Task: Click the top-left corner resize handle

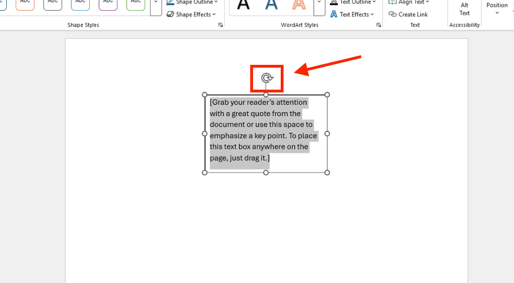Action: tap(204, 95)
